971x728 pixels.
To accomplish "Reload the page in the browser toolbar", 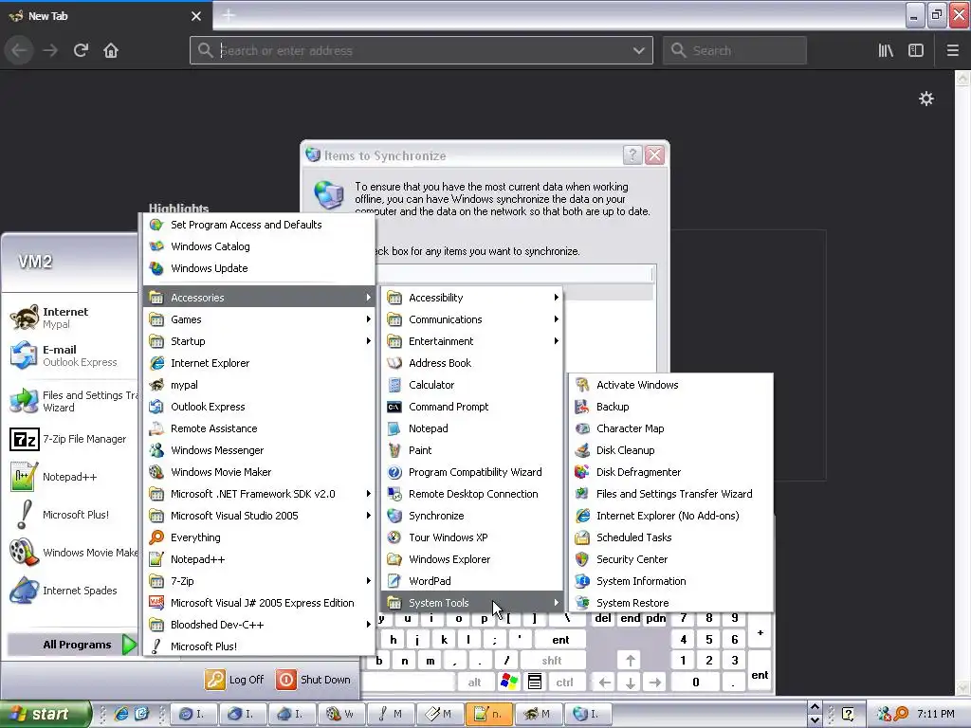I will [81, 51].
